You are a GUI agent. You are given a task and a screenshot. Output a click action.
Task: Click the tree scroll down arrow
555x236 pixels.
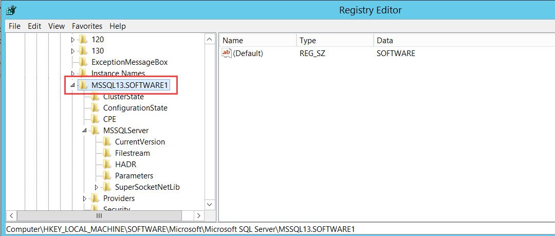(210, 205)
